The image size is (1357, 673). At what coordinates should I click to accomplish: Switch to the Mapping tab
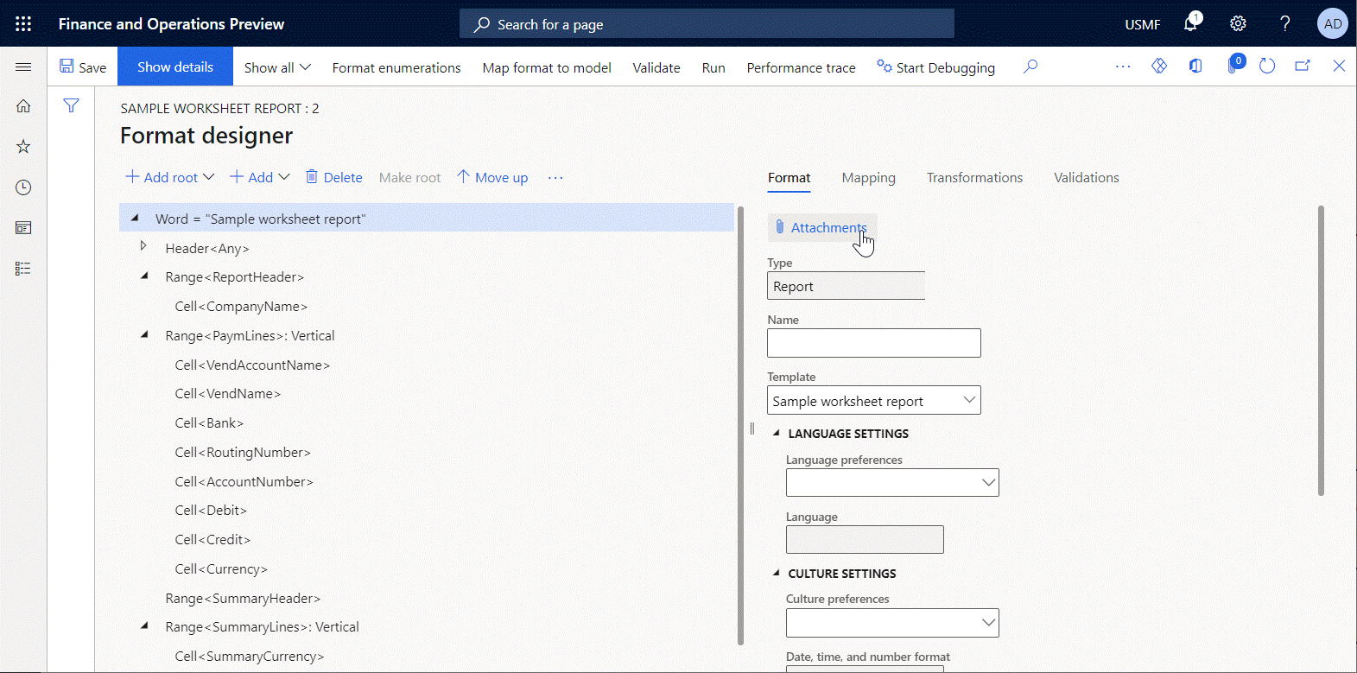(868, 178)
